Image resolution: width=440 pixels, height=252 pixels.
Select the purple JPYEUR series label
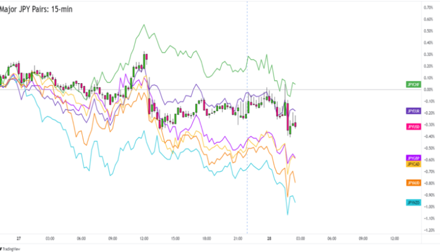(413, 111)
